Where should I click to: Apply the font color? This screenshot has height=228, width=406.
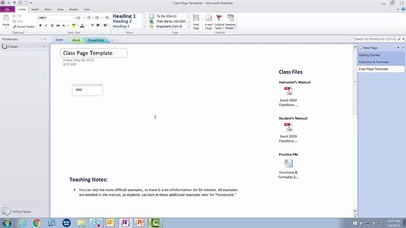tap(82, 25)
